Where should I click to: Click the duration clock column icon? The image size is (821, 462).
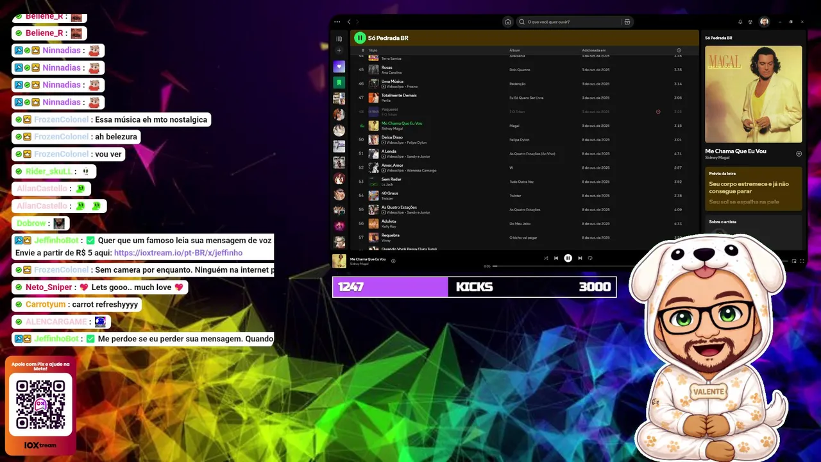coord(679,50)
